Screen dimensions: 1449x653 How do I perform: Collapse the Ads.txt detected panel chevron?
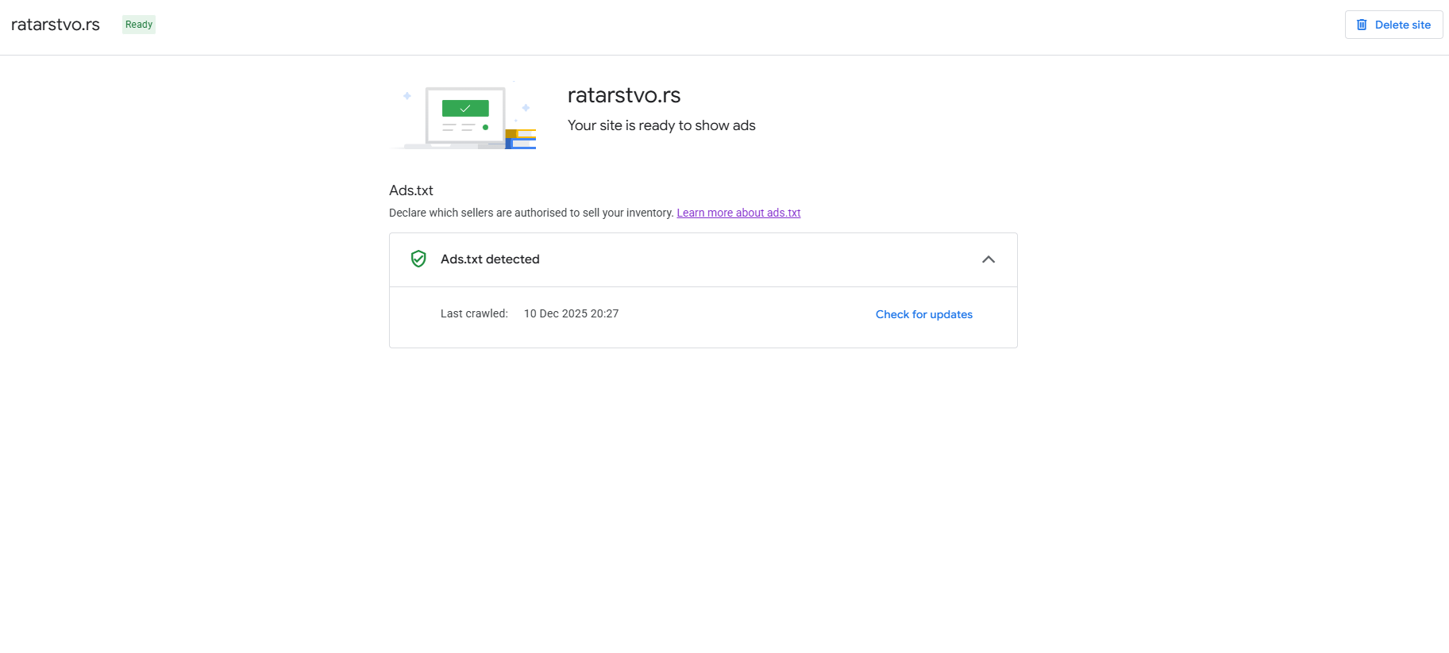(988, 259)
